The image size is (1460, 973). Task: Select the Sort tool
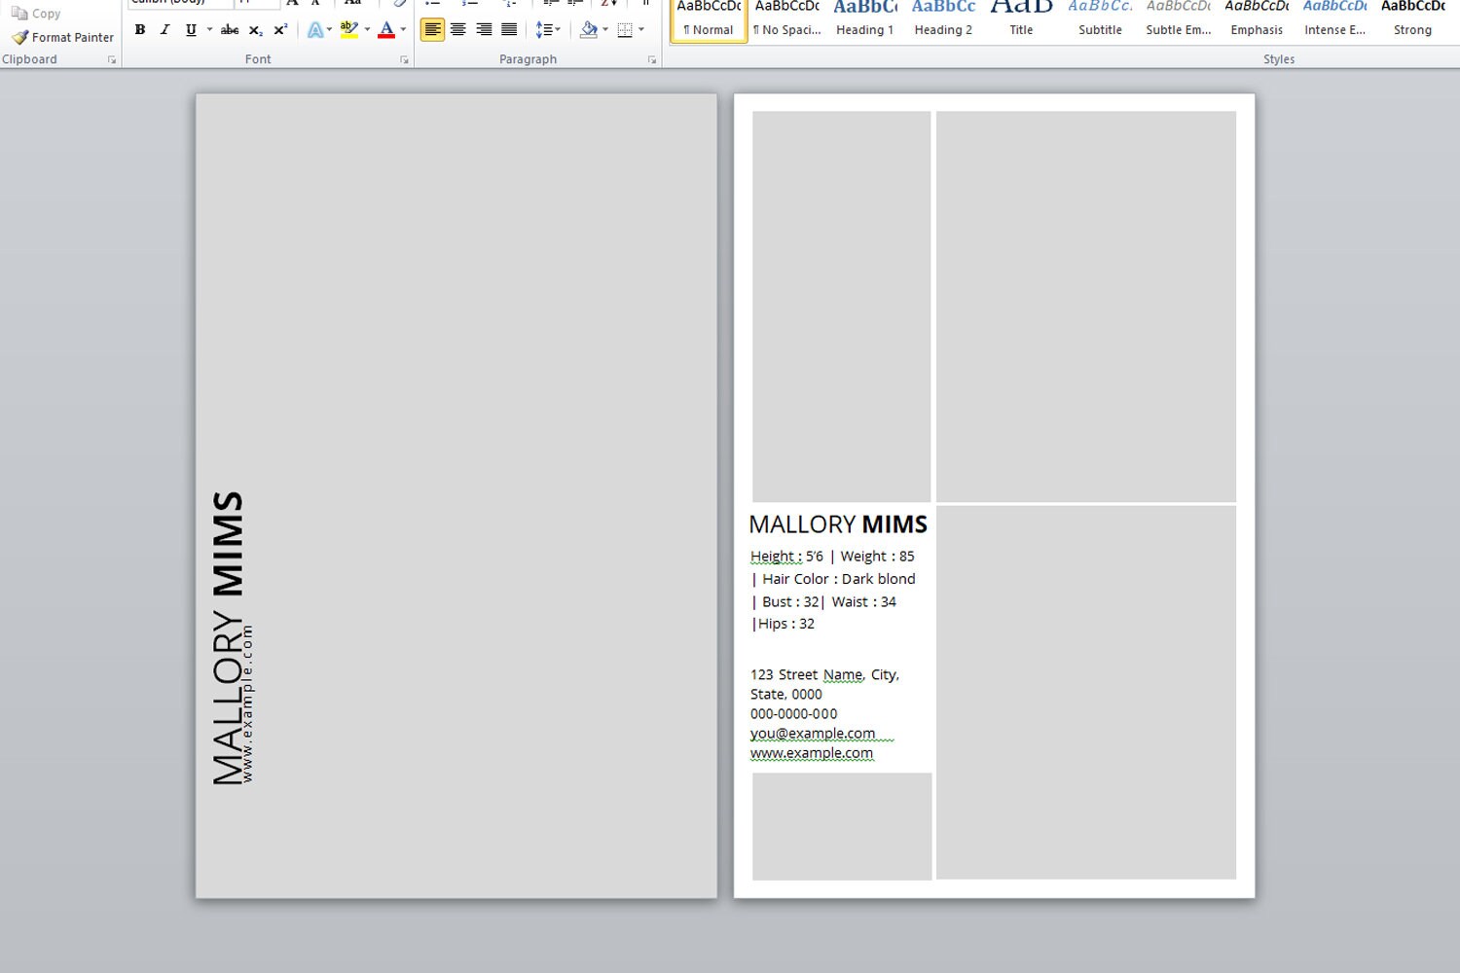pyautogui.click(x=605, y=5)
